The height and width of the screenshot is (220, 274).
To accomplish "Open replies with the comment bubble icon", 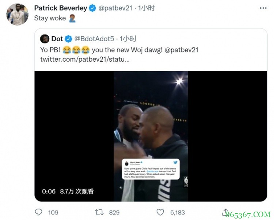I will (x=38, y=212).
